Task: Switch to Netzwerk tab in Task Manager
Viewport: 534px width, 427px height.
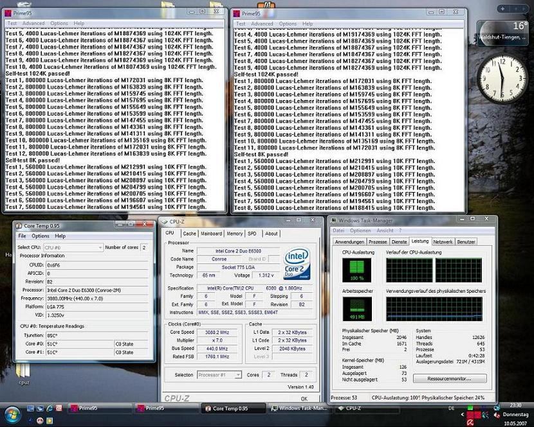Action: point(443,241)
